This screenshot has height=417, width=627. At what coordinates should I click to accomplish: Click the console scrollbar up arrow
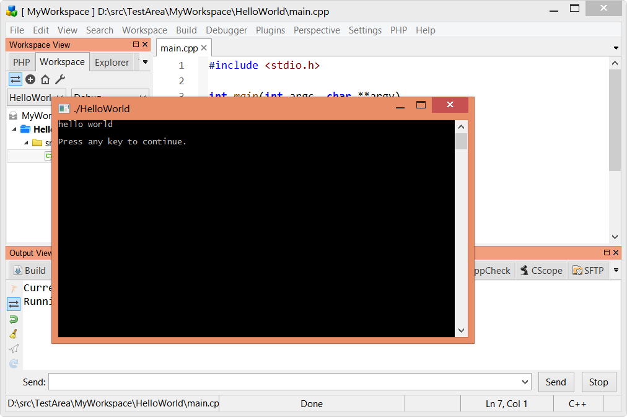[461, 127]
